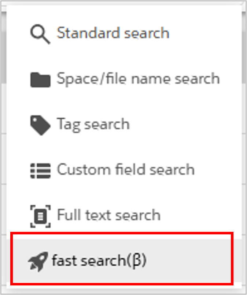Select the Standard search menu option
The height and width of the screenshot is (295, 247).
(x=113, y=33)
